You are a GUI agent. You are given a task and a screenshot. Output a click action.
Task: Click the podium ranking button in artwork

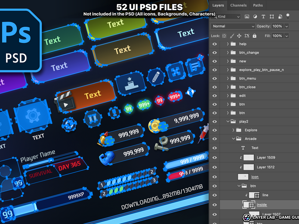tap(130, 83)
